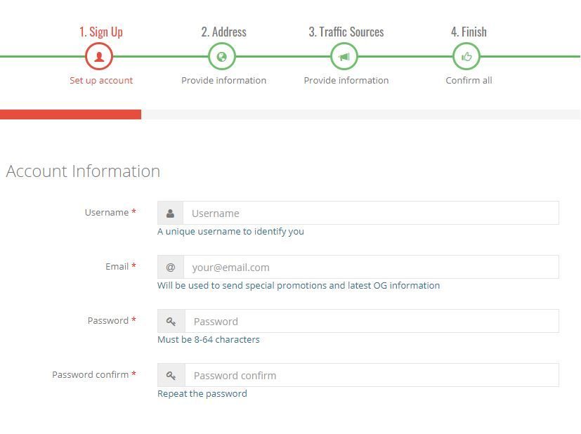Click into the Password confirm field

coord(370,376)
